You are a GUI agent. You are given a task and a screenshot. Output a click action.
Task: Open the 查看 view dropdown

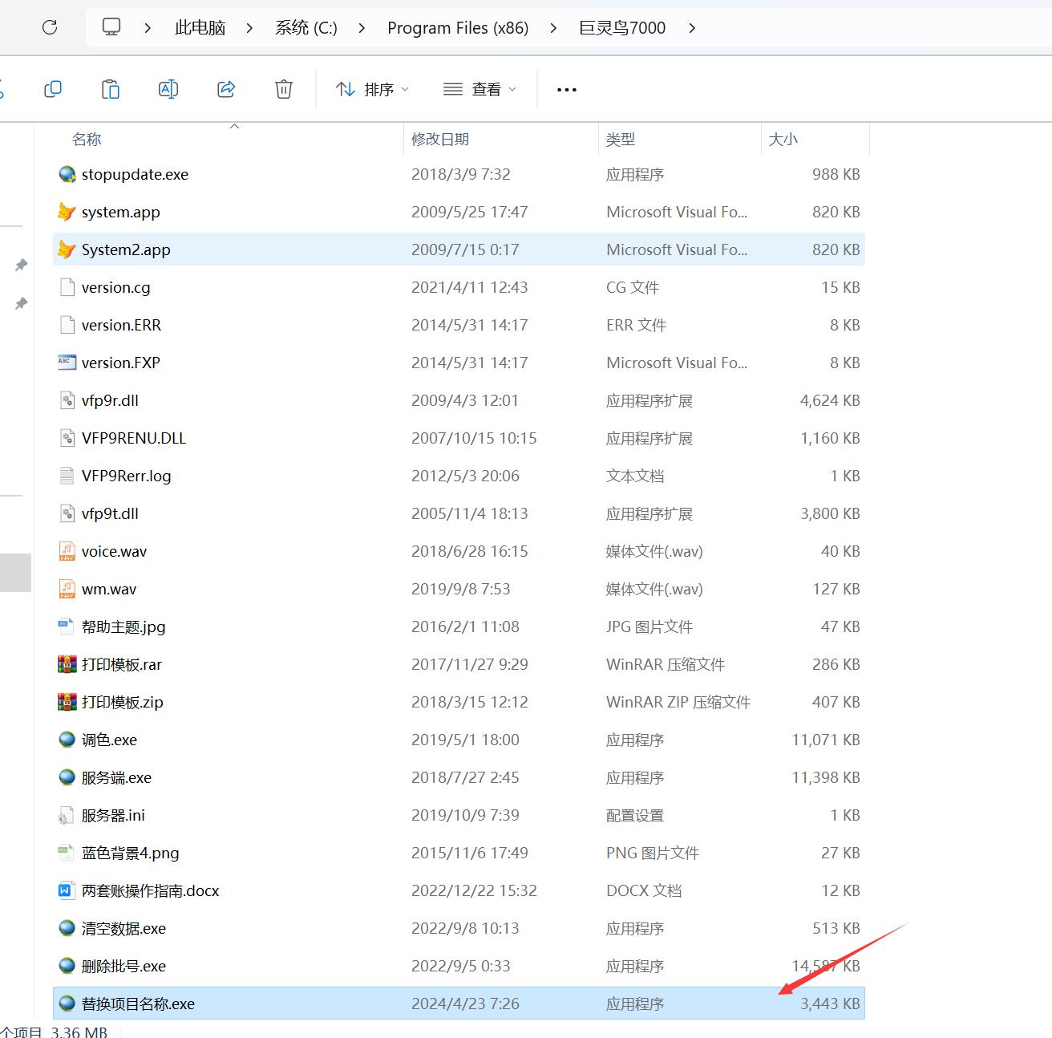479,89
